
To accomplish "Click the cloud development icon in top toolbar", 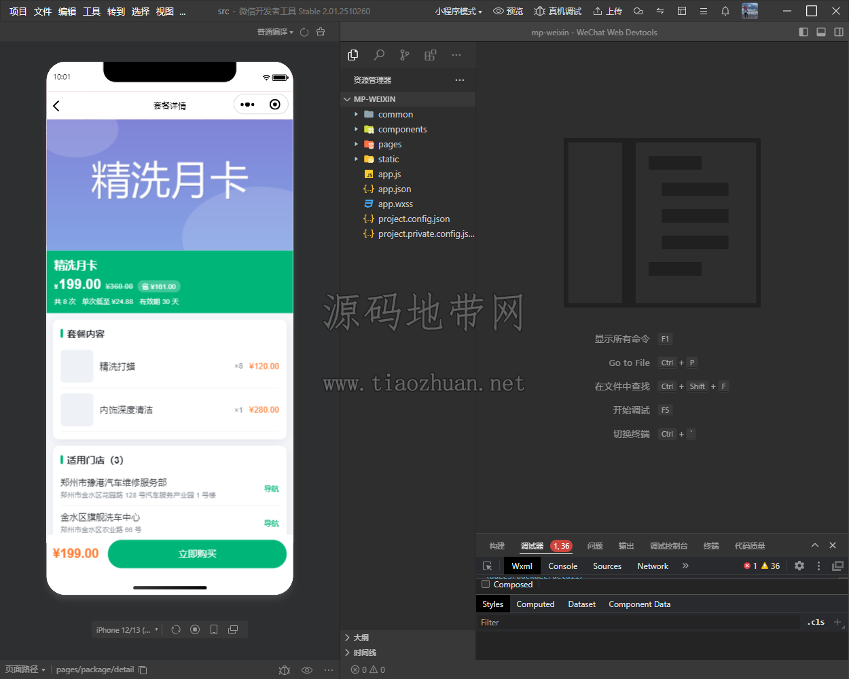I will coord(638,11).
